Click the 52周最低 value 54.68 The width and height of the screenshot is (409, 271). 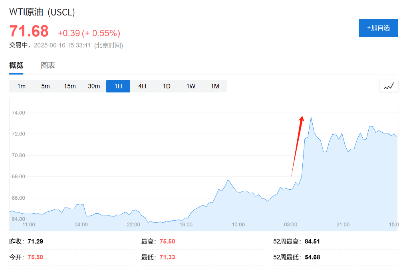312,257
